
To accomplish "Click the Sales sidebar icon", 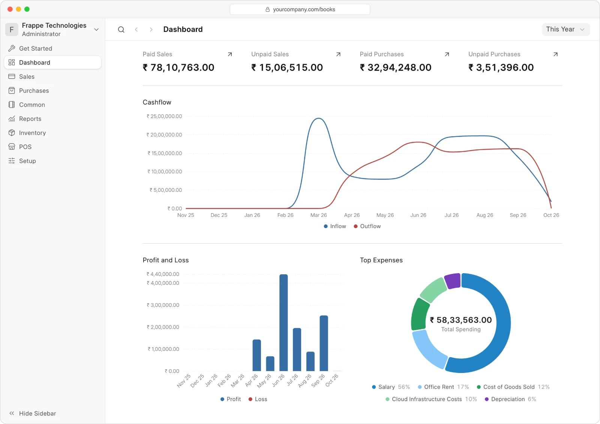I will (12, 77).
